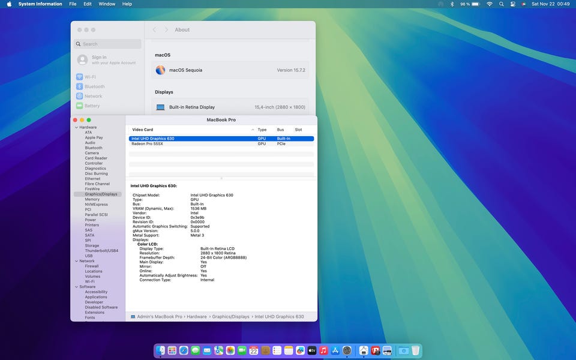This screenshot has height=360, width=576.
Task: Select the Battery icon in Settings sidebar
Action: pyautogui.click(x=79, y=106)
